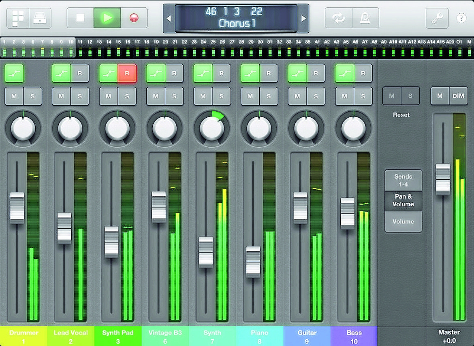Toggle the cycle loop icon
This screenshot has height=346, width=474.
(339, 19)
